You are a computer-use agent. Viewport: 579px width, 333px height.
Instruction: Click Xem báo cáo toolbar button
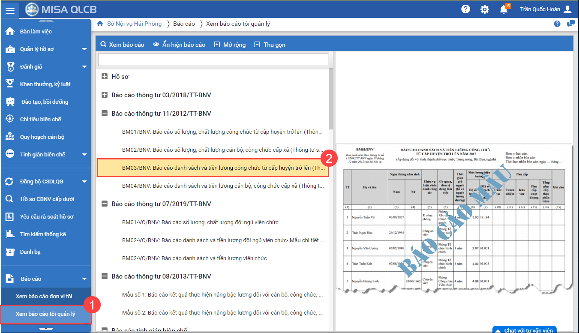(x=122, y=45)
